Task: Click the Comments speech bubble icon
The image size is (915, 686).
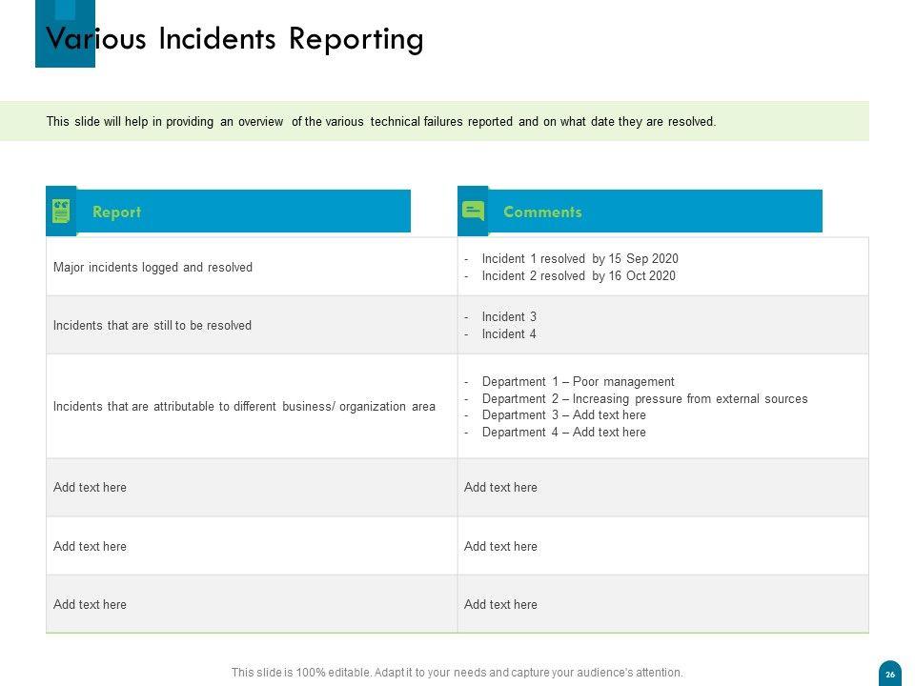Action: [473, 212]
